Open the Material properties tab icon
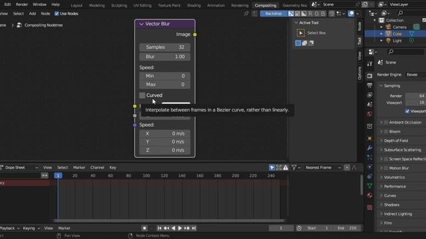Screen dimensions: 426x239 pos(369,195)
